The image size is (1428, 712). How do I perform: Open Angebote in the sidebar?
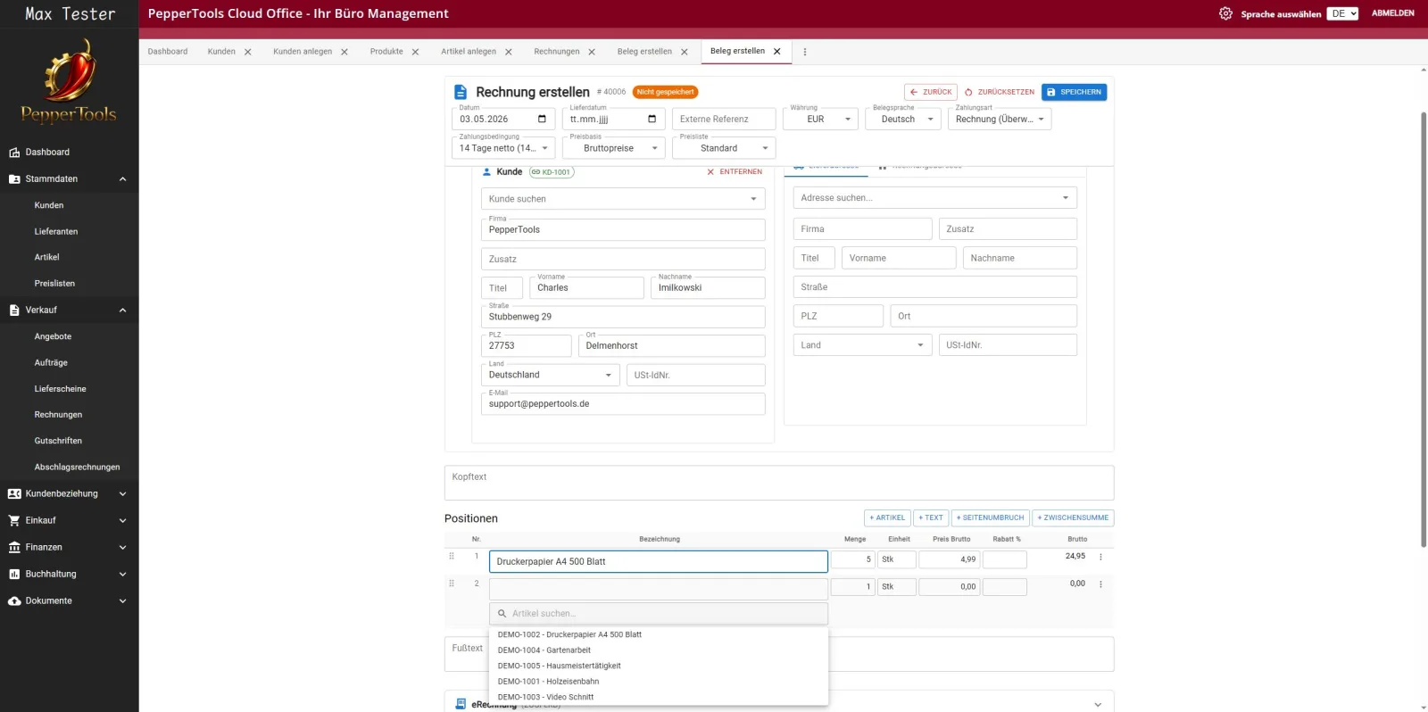coord(53,337)
